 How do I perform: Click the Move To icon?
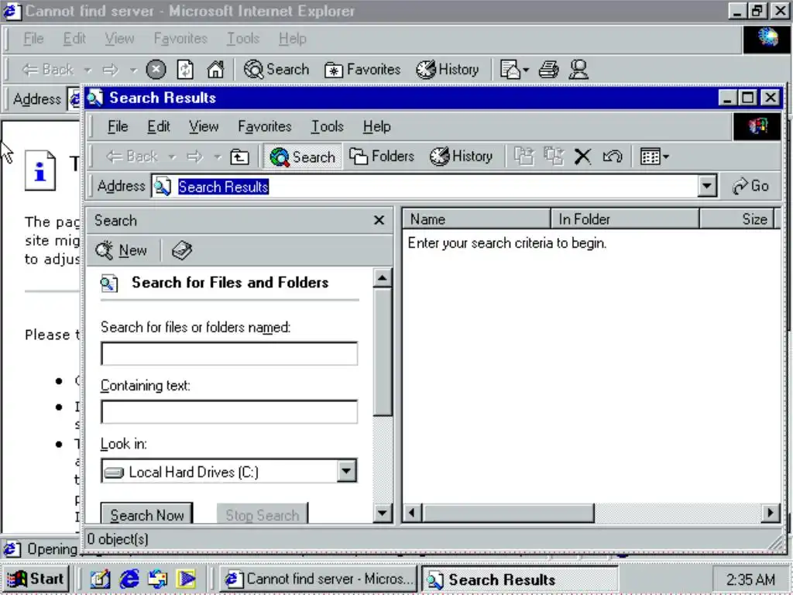524,156
